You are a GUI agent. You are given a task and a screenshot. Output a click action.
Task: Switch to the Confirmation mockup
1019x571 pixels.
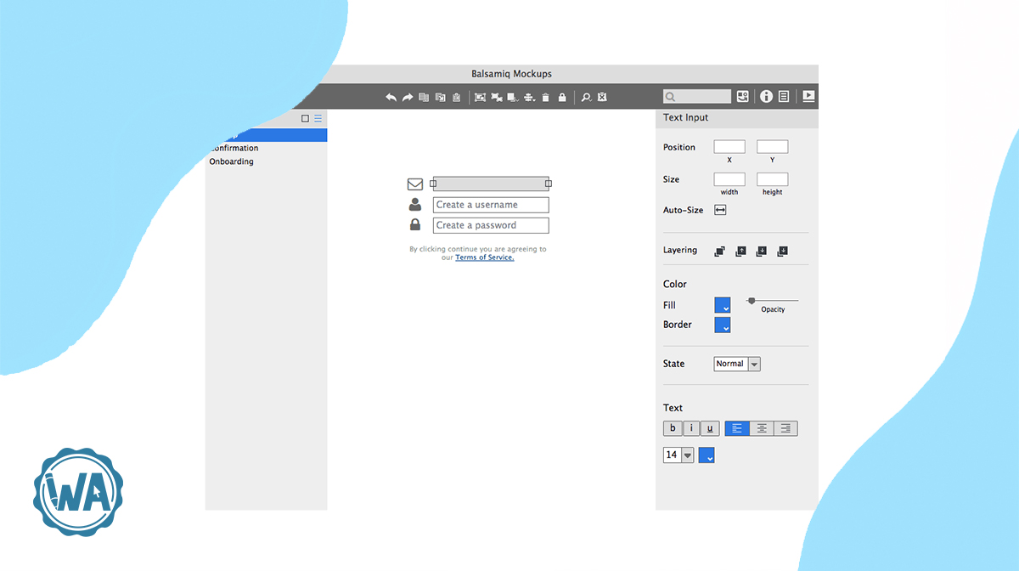[x=234, y=148]
